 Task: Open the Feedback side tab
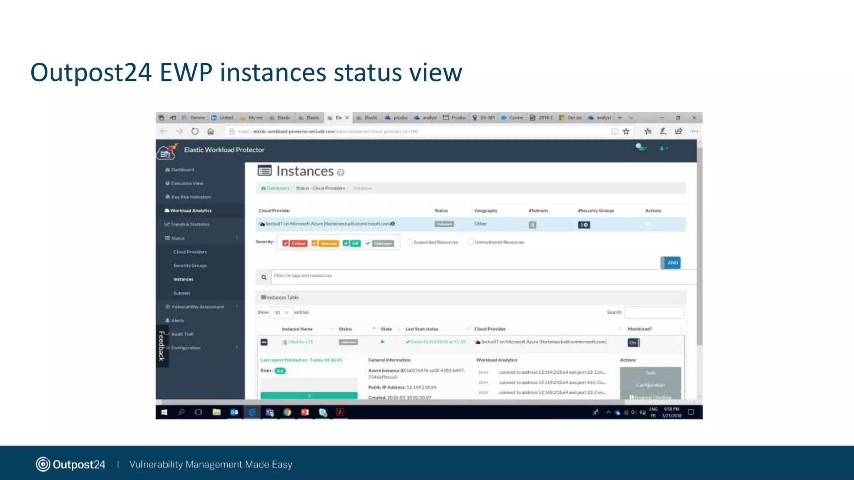pos(162,345)
